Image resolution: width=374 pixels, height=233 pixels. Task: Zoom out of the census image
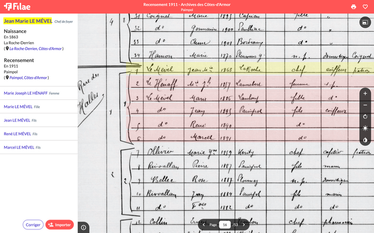[365, 105]
